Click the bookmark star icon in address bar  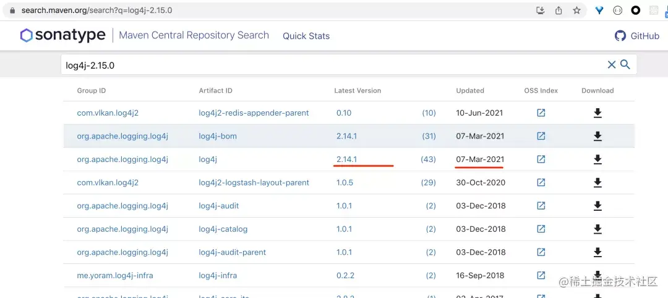[x=576, y=11]
